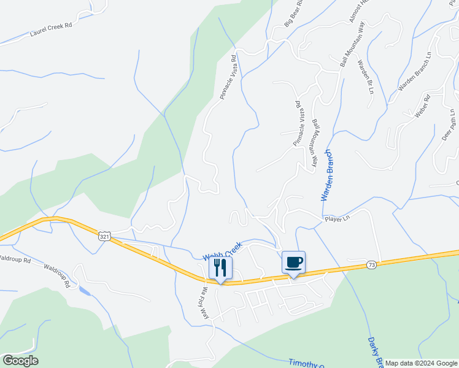This screenshot has width=459, height=368.
Task: Click the US 321 highway shield
Action: [x=104, y=236]
